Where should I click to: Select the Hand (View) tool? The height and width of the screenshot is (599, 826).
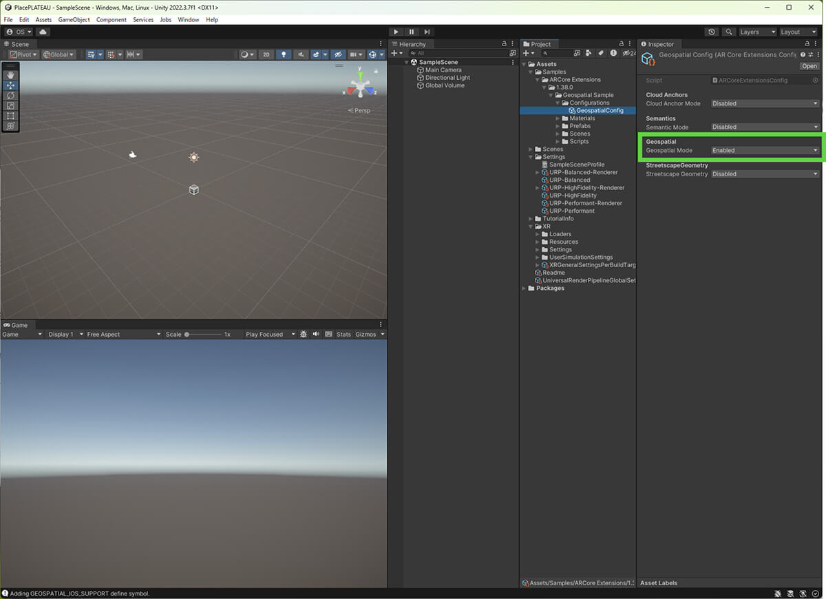(10, 75)
